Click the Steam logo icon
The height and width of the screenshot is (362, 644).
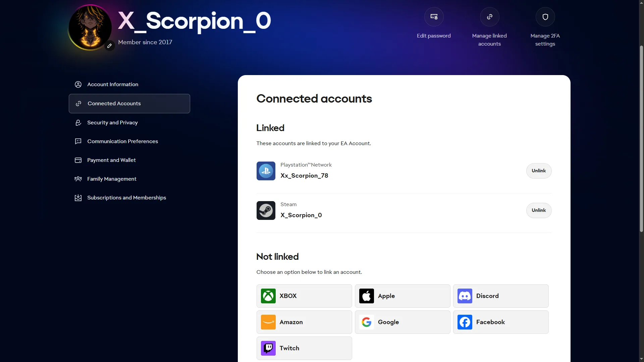pyautogui.click(x=266, y=210)
